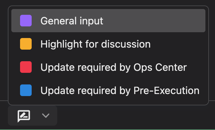
Task: Tap the purple square icon
Action: point(26,21)
